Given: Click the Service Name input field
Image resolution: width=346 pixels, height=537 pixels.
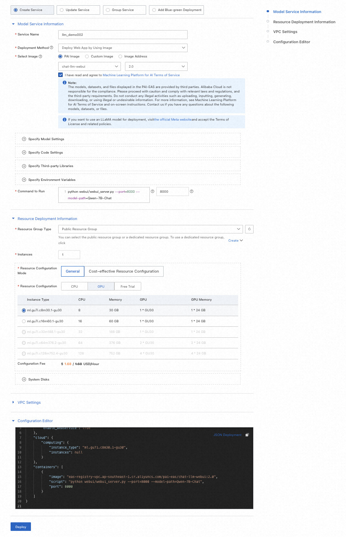Looking at the screenshot, I should [x=123, y=35].
